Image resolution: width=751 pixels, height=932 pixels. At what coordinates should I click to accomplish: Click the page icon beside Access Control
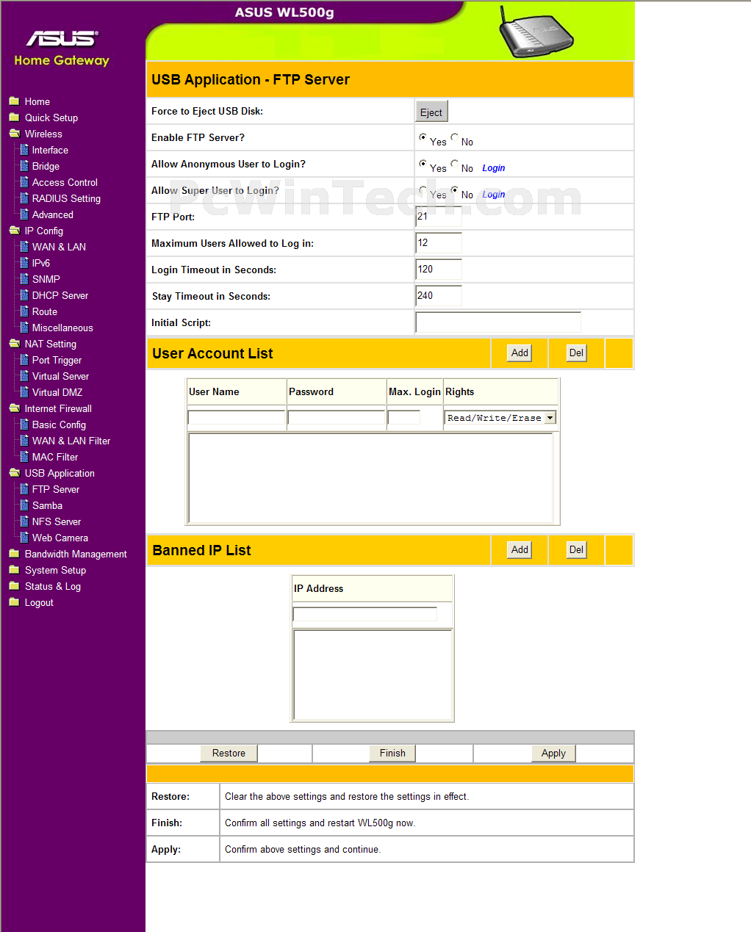tap(24, 182)
